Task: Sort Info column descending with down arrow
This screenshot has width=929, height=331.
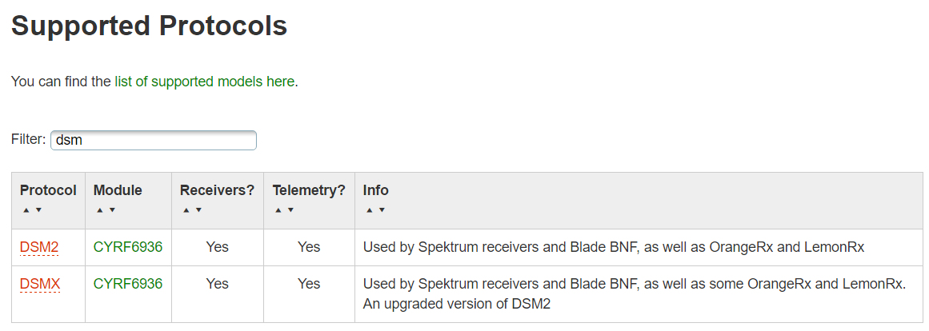Action: (x=382, y=210)
